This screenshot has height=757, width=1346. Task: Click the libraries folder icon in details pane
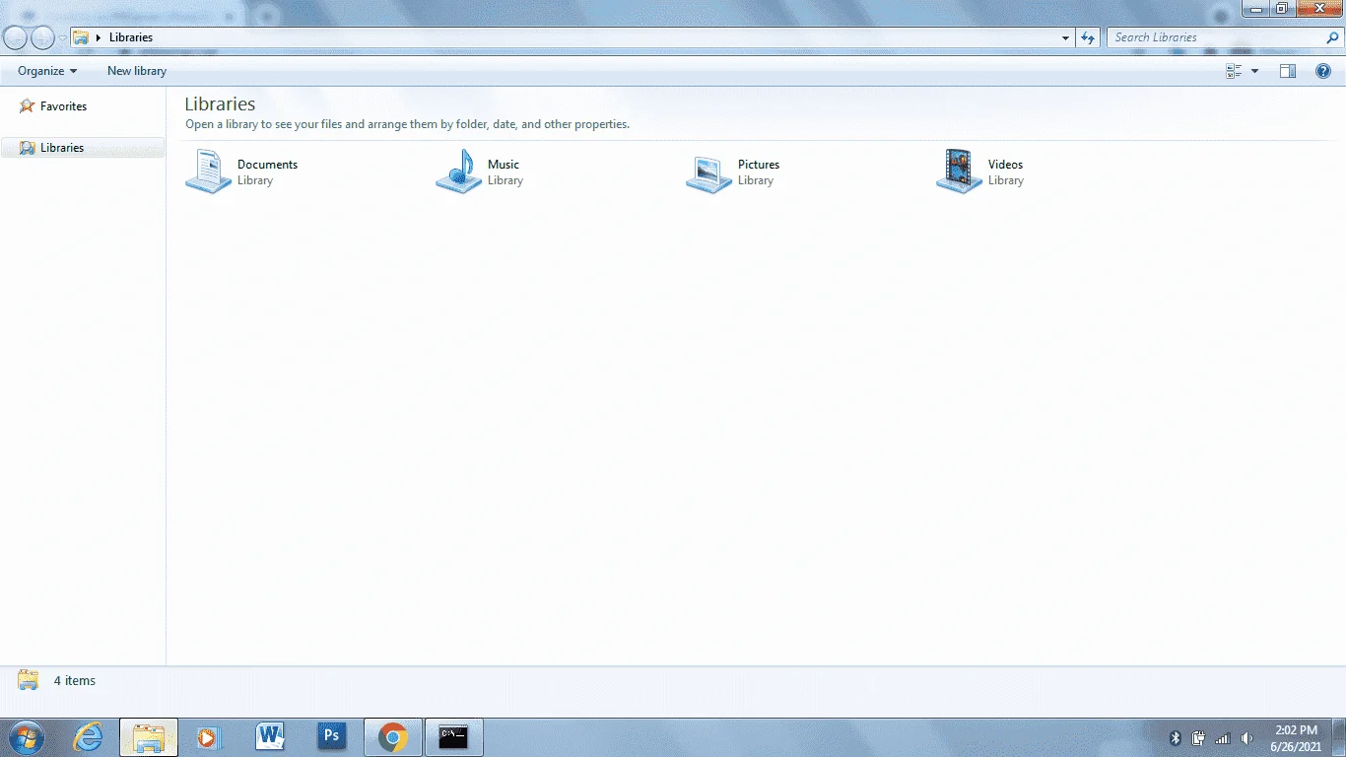pyautogui.click(x=28, y=680)
